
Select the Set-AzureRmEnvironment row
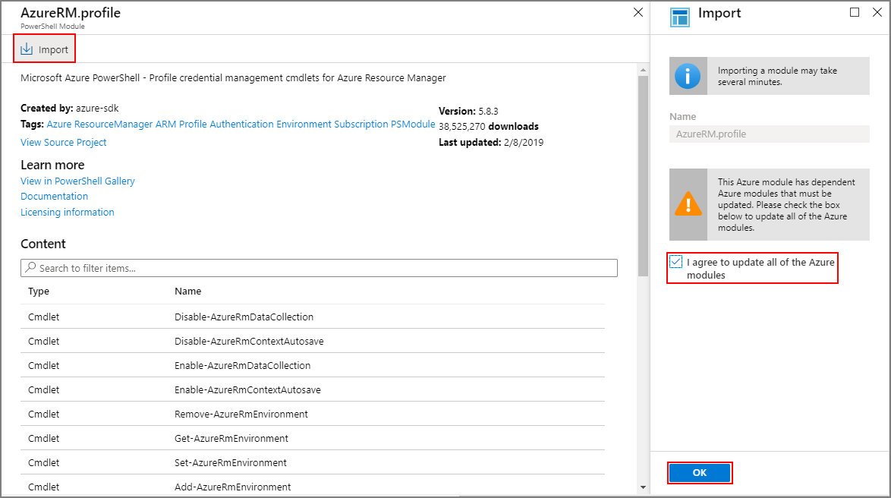(x=313, y=463)
